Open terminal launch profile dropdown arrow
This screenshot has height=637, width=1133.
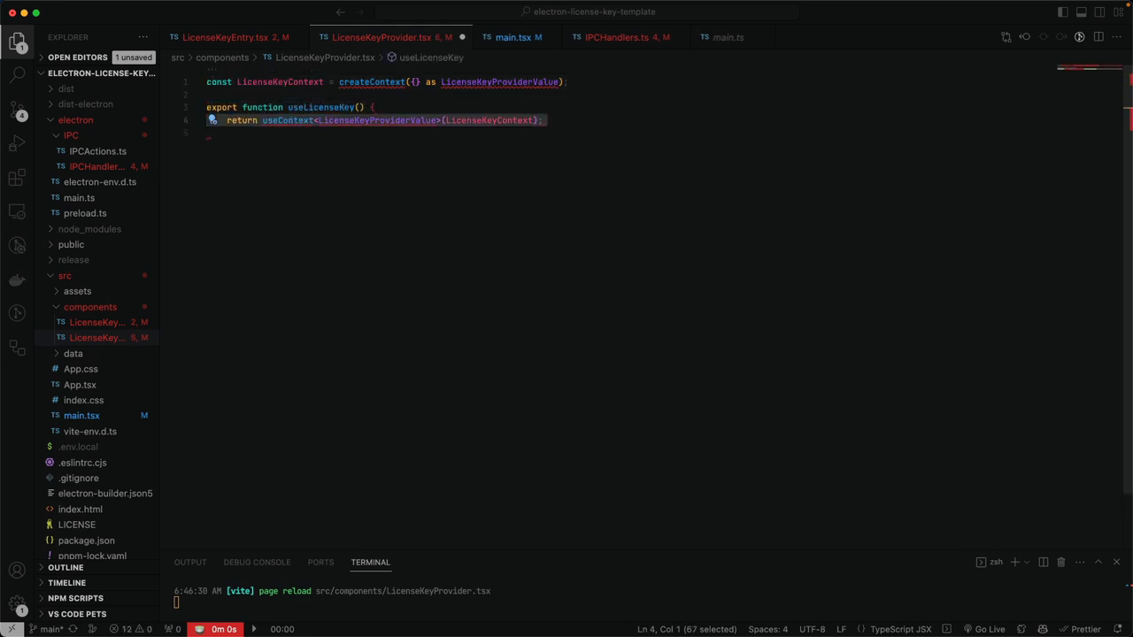coord(1027,562)
